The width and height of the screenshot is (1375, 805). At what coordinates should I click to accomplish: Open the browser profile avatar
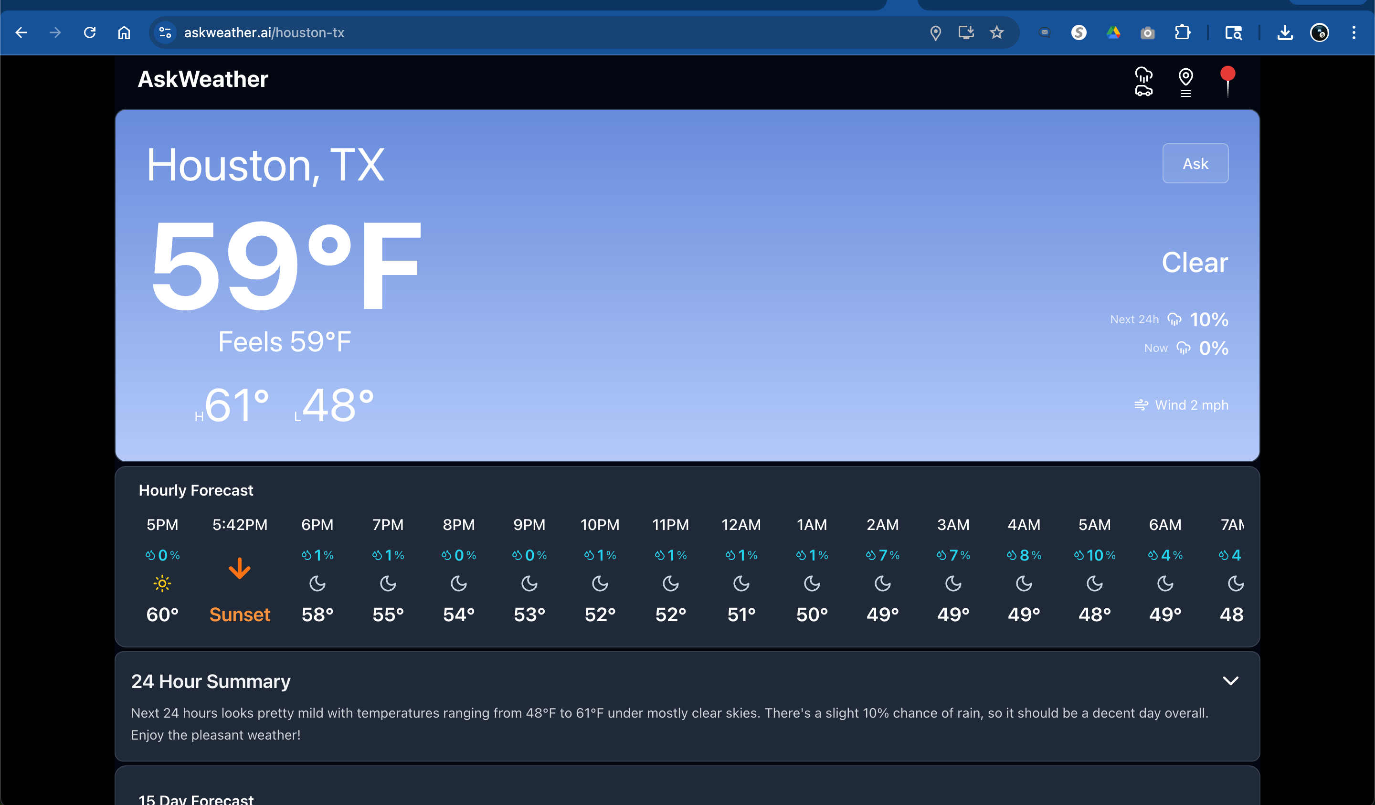[x=1319, y=33]
